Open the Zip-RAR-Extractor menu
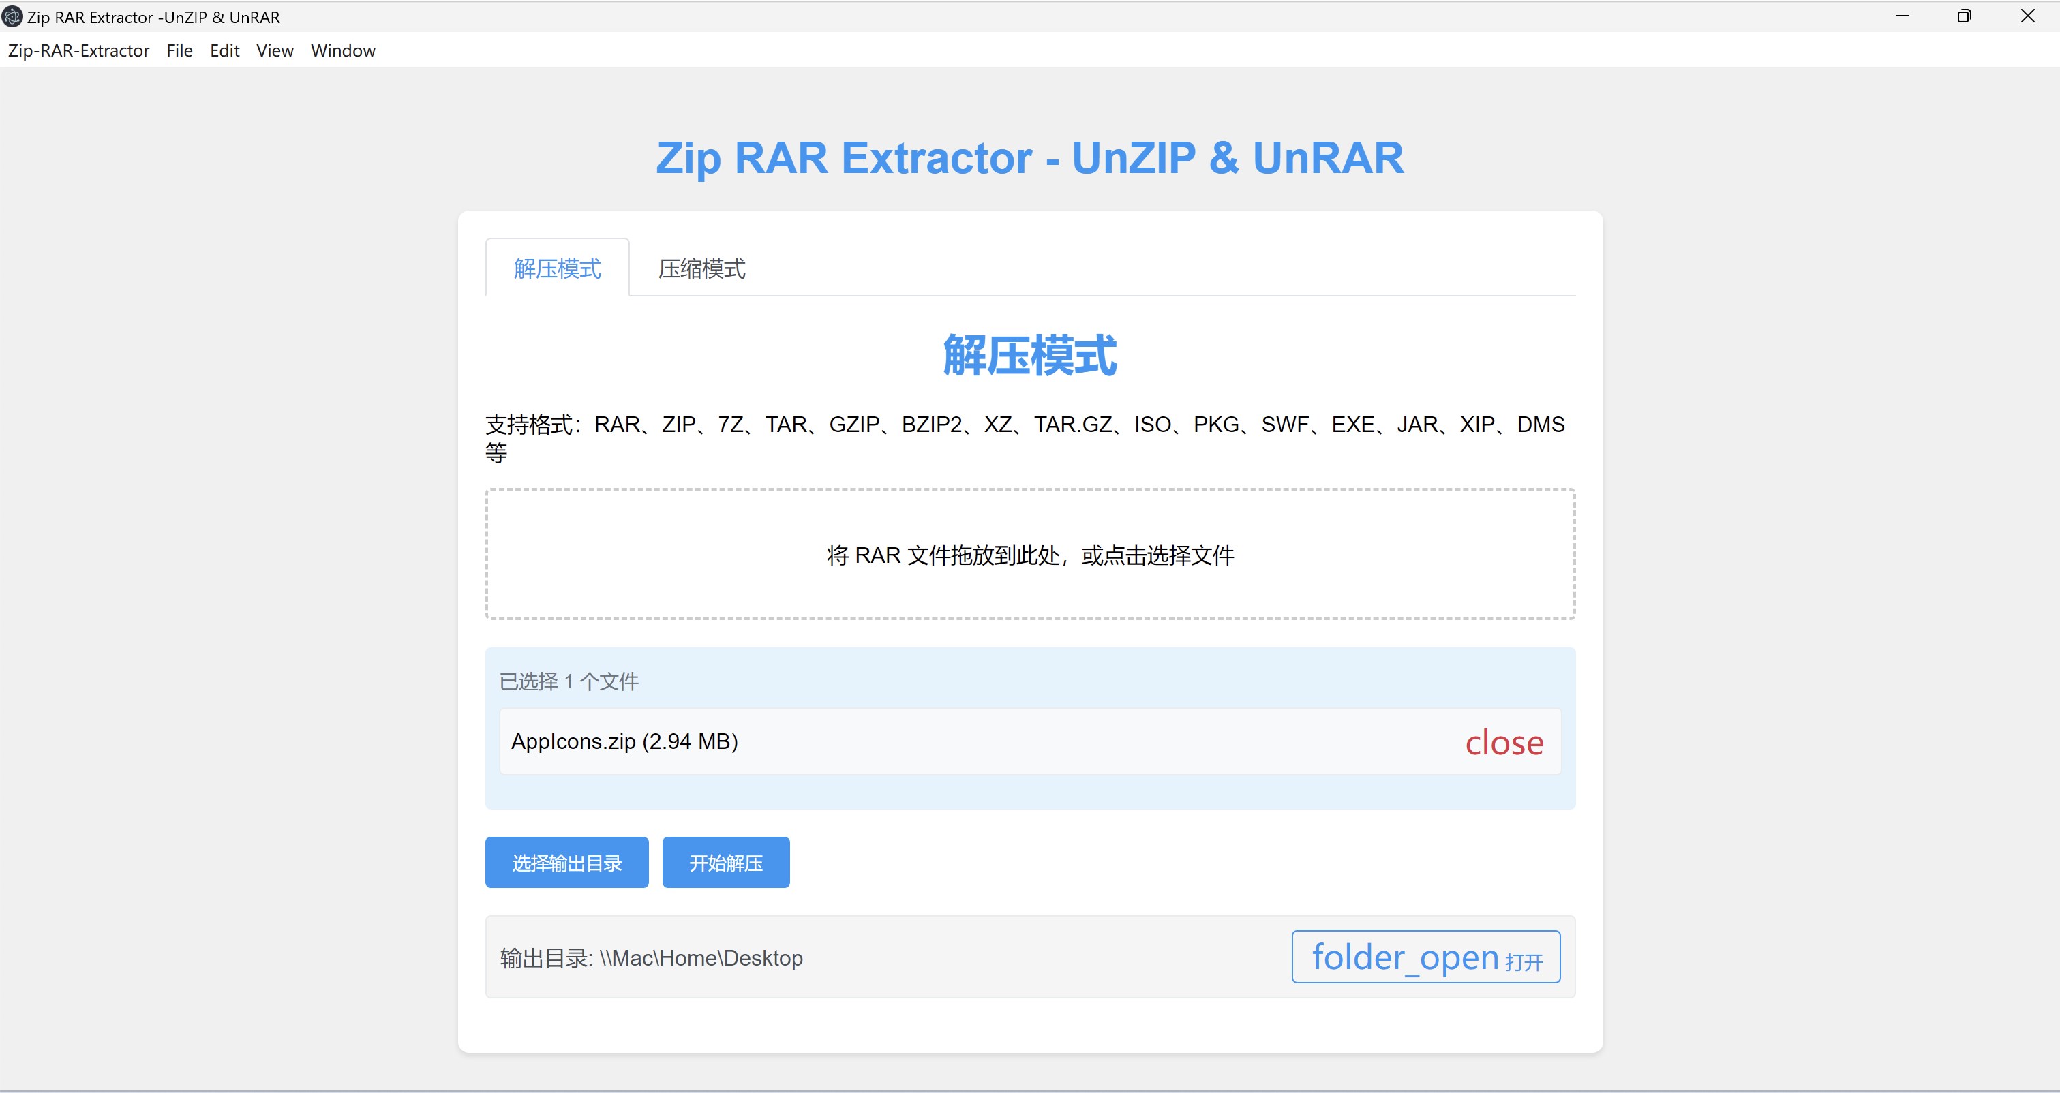This screenshot has height=1093, width=2060. pos(78,50)
